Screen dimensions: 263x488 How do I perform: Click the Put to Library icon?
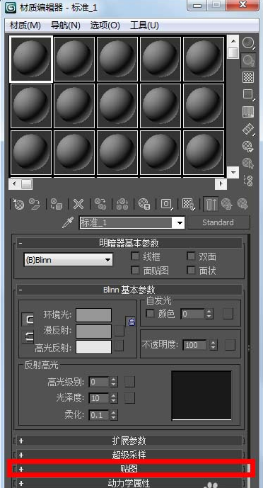[x=144, y=204]
